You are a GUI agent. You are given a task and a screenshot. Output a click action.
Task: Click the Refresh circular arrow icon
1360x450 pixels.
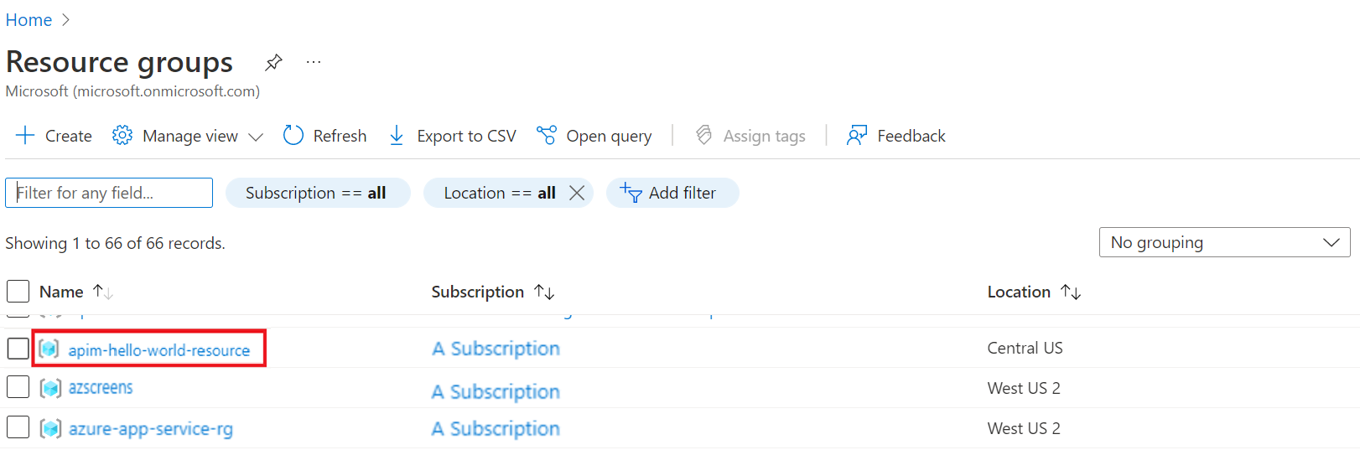293,136
